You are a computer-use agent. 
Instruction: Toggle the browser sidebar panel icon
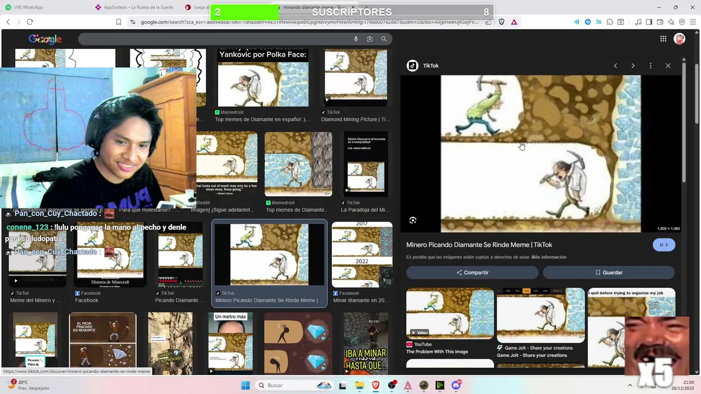649,22
